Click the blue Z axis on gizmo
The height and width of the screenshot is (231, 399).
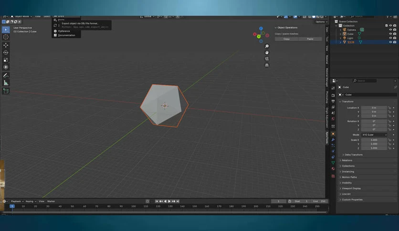pos(261,29)
